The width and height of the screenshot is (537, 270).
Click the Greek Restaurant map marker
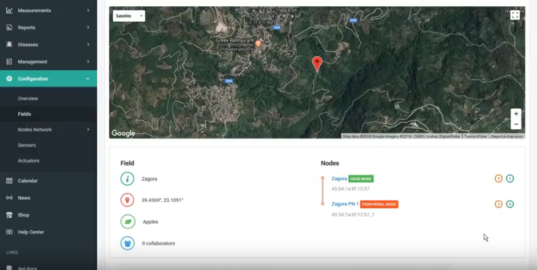(x=258, y=43)
